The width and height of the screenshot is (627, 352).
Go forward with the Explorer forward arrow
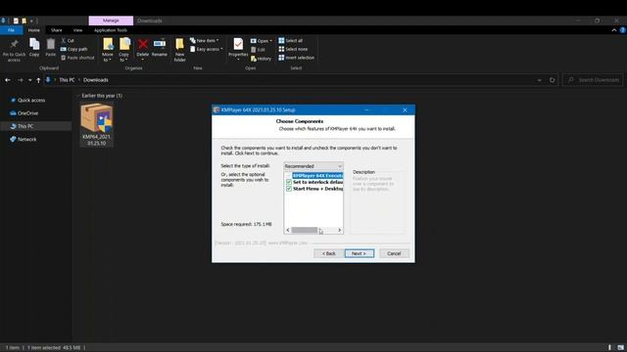point(20,80)
